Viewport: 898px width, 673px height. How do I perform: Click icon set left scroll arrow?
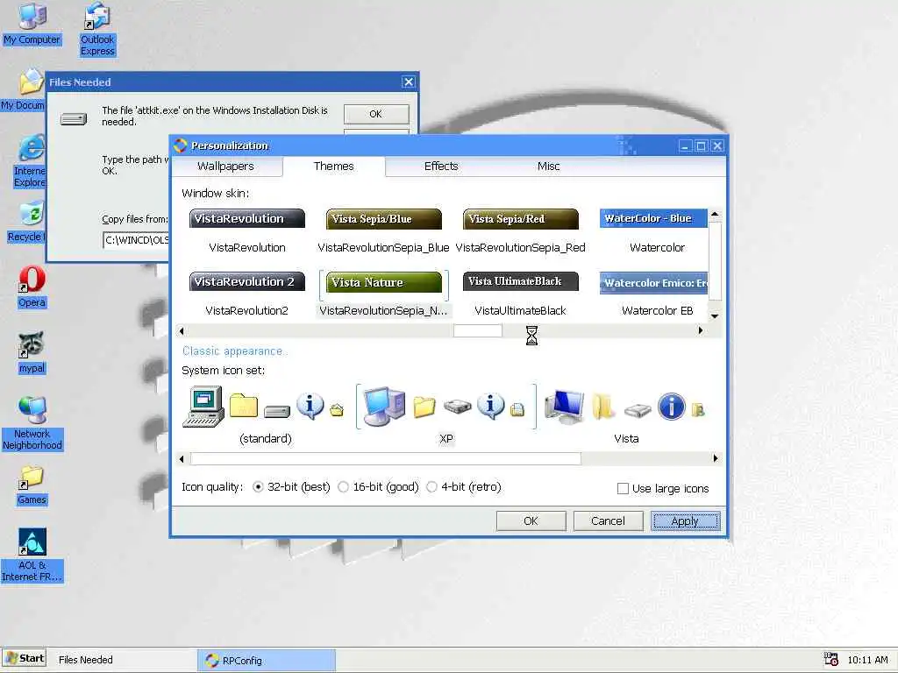tap(182, 458)
